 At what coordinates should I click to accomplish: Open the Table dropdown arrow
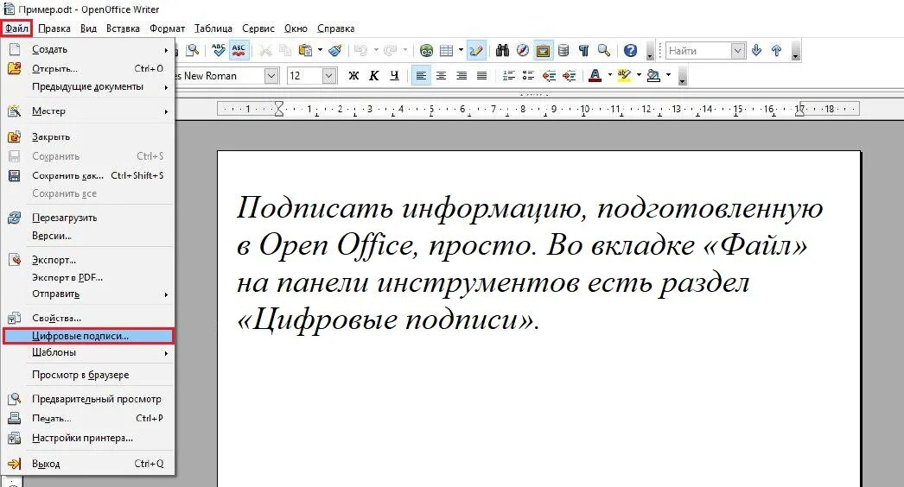coord(461,51)
